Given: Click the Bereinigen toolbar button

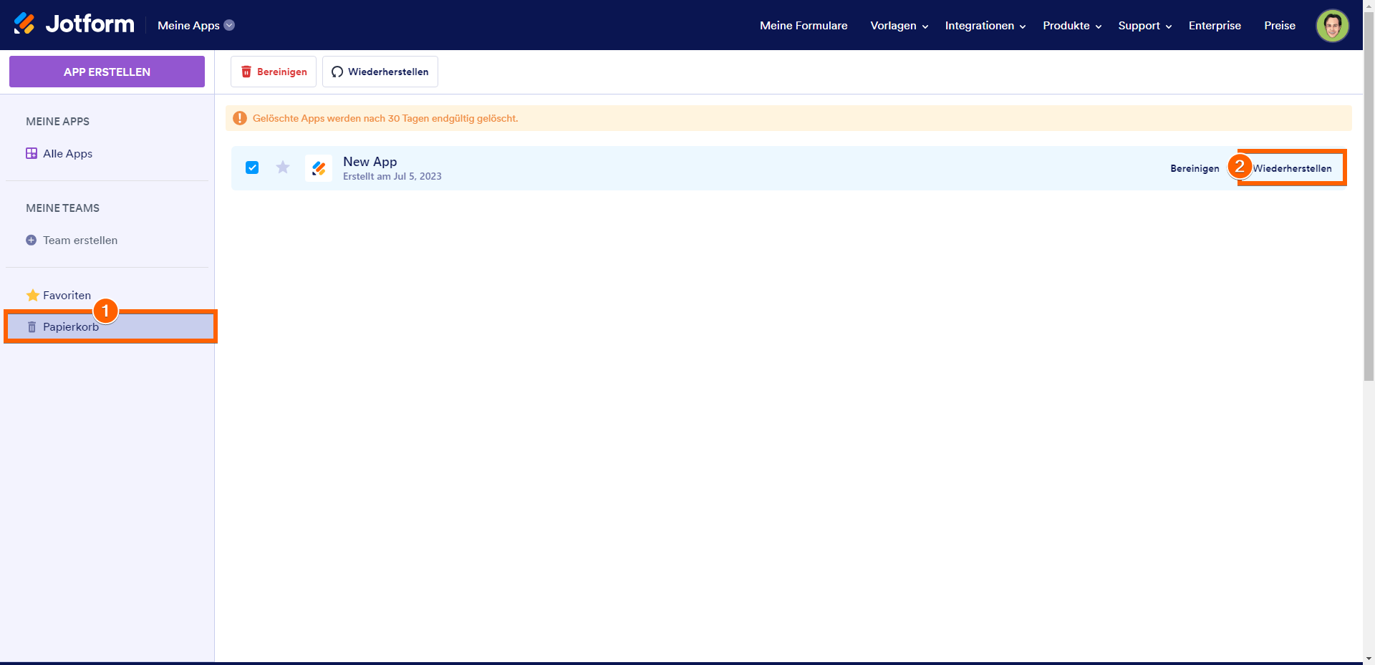Looking at the screenshot, I should pyautogui.click(x=274, y=72).
